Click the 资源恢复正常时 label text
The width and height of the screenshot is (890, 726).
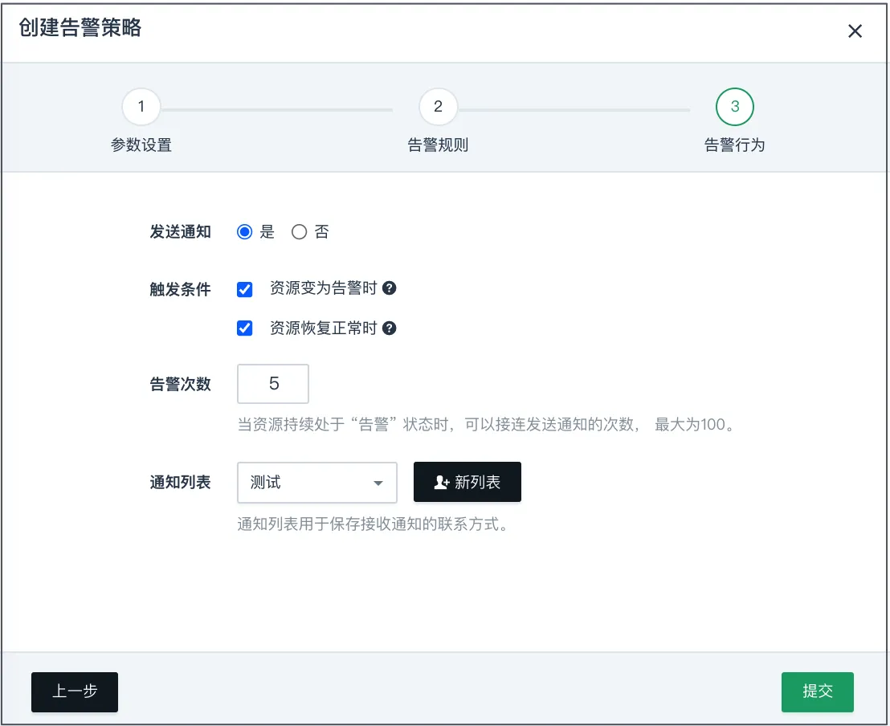pyautogui.click(x=324, y=328)
